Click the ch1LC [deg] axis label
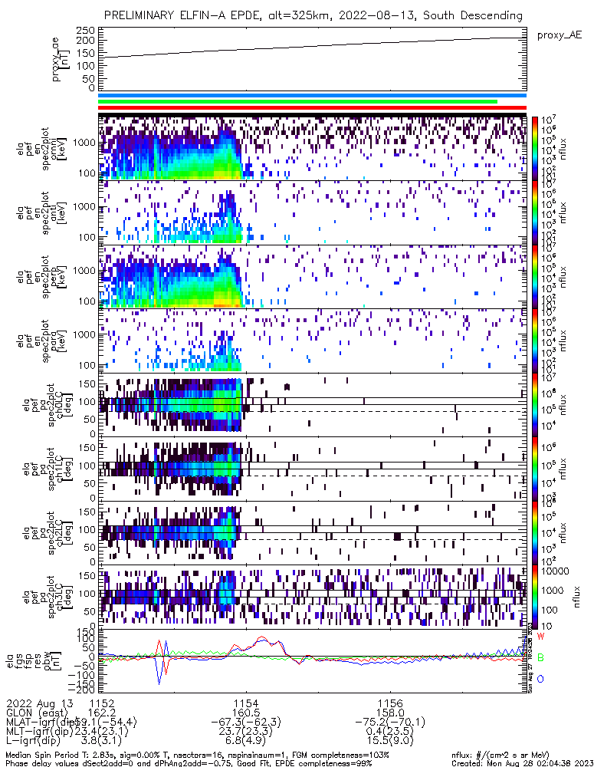 click(x=47, y=469)
